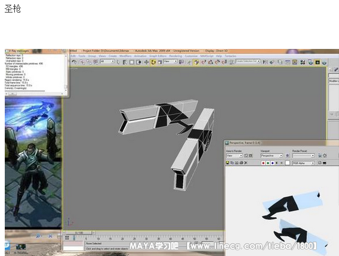
Task: Open the reference coordinate View dropdown
Action: 170,61
